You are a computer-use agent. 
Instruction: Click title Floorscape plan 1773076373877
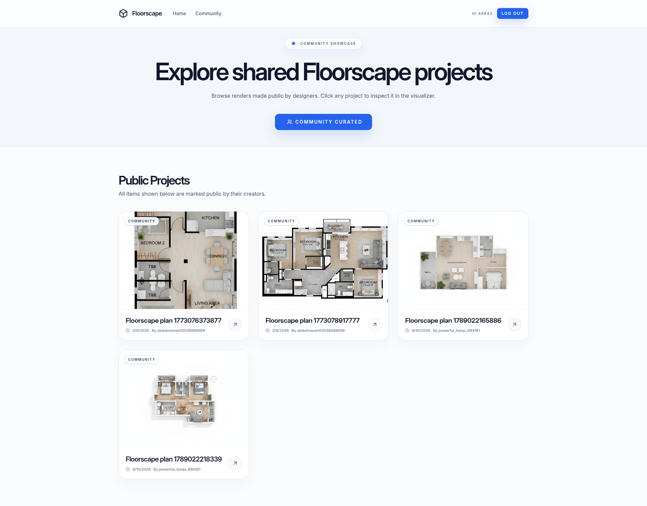pos(174,320)
